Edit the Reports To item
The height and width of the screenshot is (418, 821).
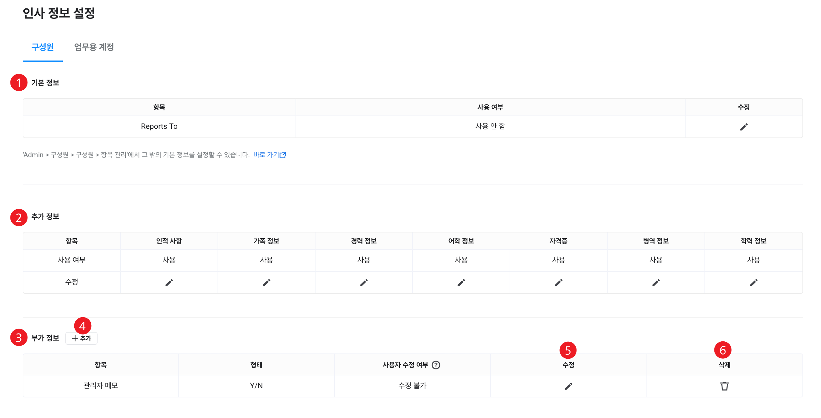pyautogui.click(x=744, y=127)
